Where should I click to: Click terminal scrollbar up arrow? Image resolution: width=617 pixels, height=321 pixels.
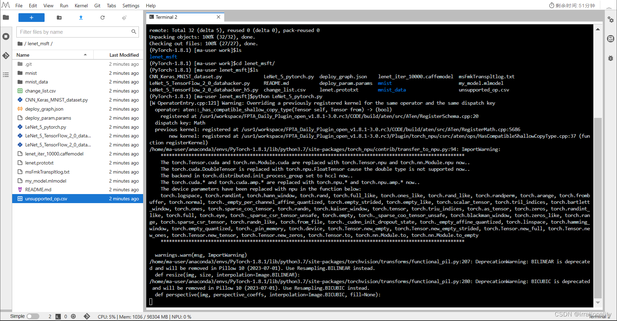598,29
